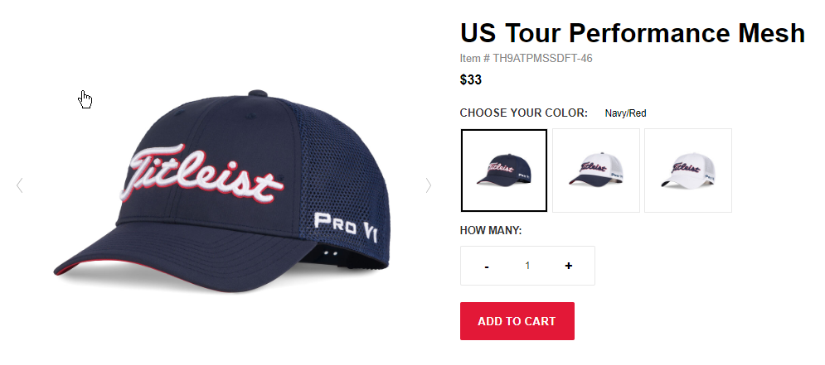Click the Pro V1 side lettering
The image size is (825, 365).
coord(346,227)
